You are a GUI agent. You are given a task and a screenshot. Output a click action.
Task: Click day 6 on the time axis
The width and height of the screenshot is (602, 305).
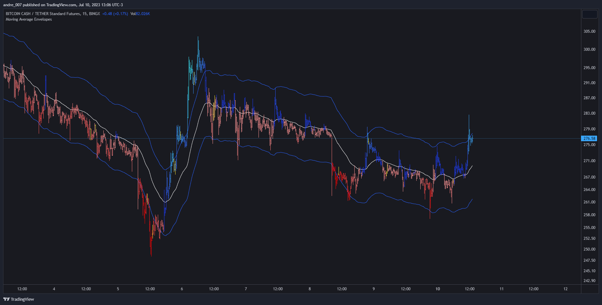[x=182, y=289]
